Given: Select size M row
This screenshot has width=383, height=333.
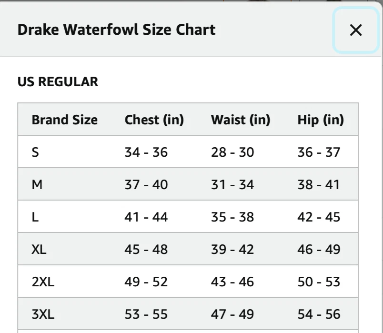Looking at the screenshot, I should click(37, 184).
